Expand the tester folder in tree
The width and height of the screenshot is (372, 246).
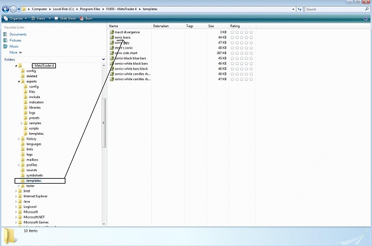[x=18, y=186]
